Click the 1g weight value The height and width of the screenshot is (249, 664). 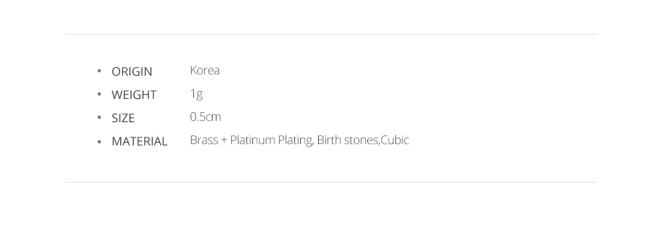pyautogui.click(x=197, y=94)
